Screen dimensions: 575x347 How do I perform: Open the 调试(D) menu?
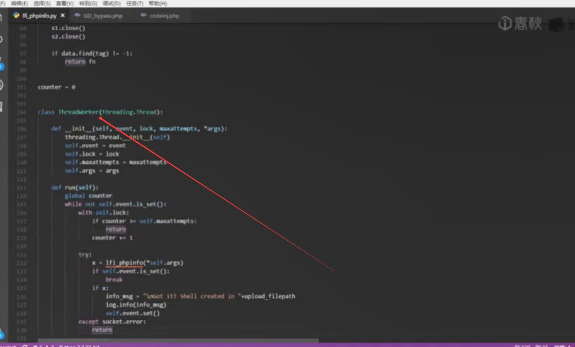click(111, 4)
